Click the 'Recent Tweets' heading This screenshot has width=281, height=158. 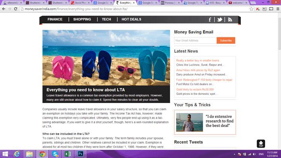(x=188, y=142)
